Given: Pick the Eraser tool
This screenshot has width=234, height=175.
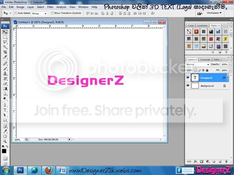Looking at the screenshot, I should point(5,83).
